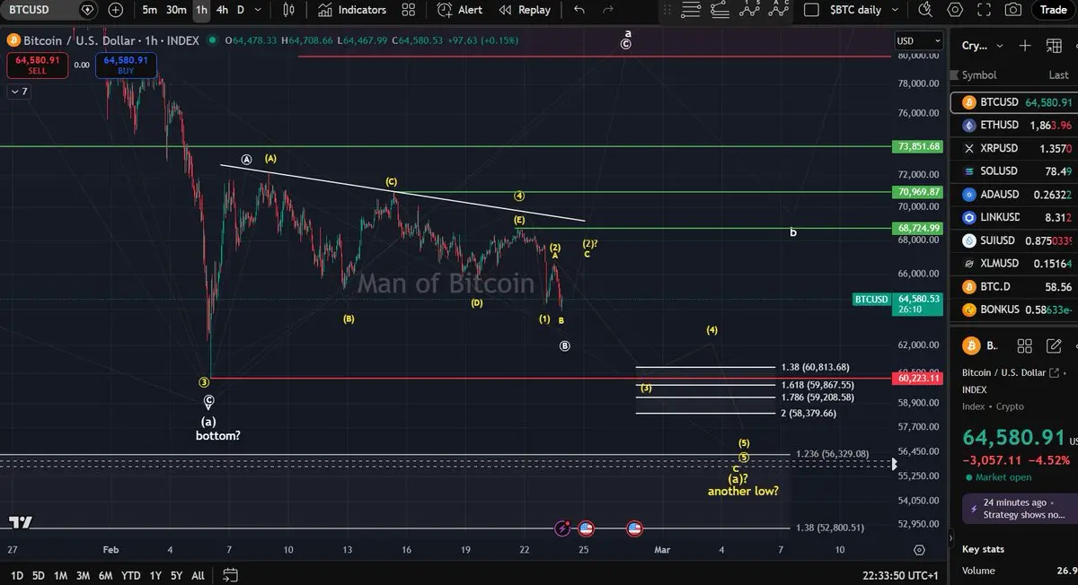Open details panel grid icon
The width and height of the screenshot is (1078, 585).
tap(1025, 345)
